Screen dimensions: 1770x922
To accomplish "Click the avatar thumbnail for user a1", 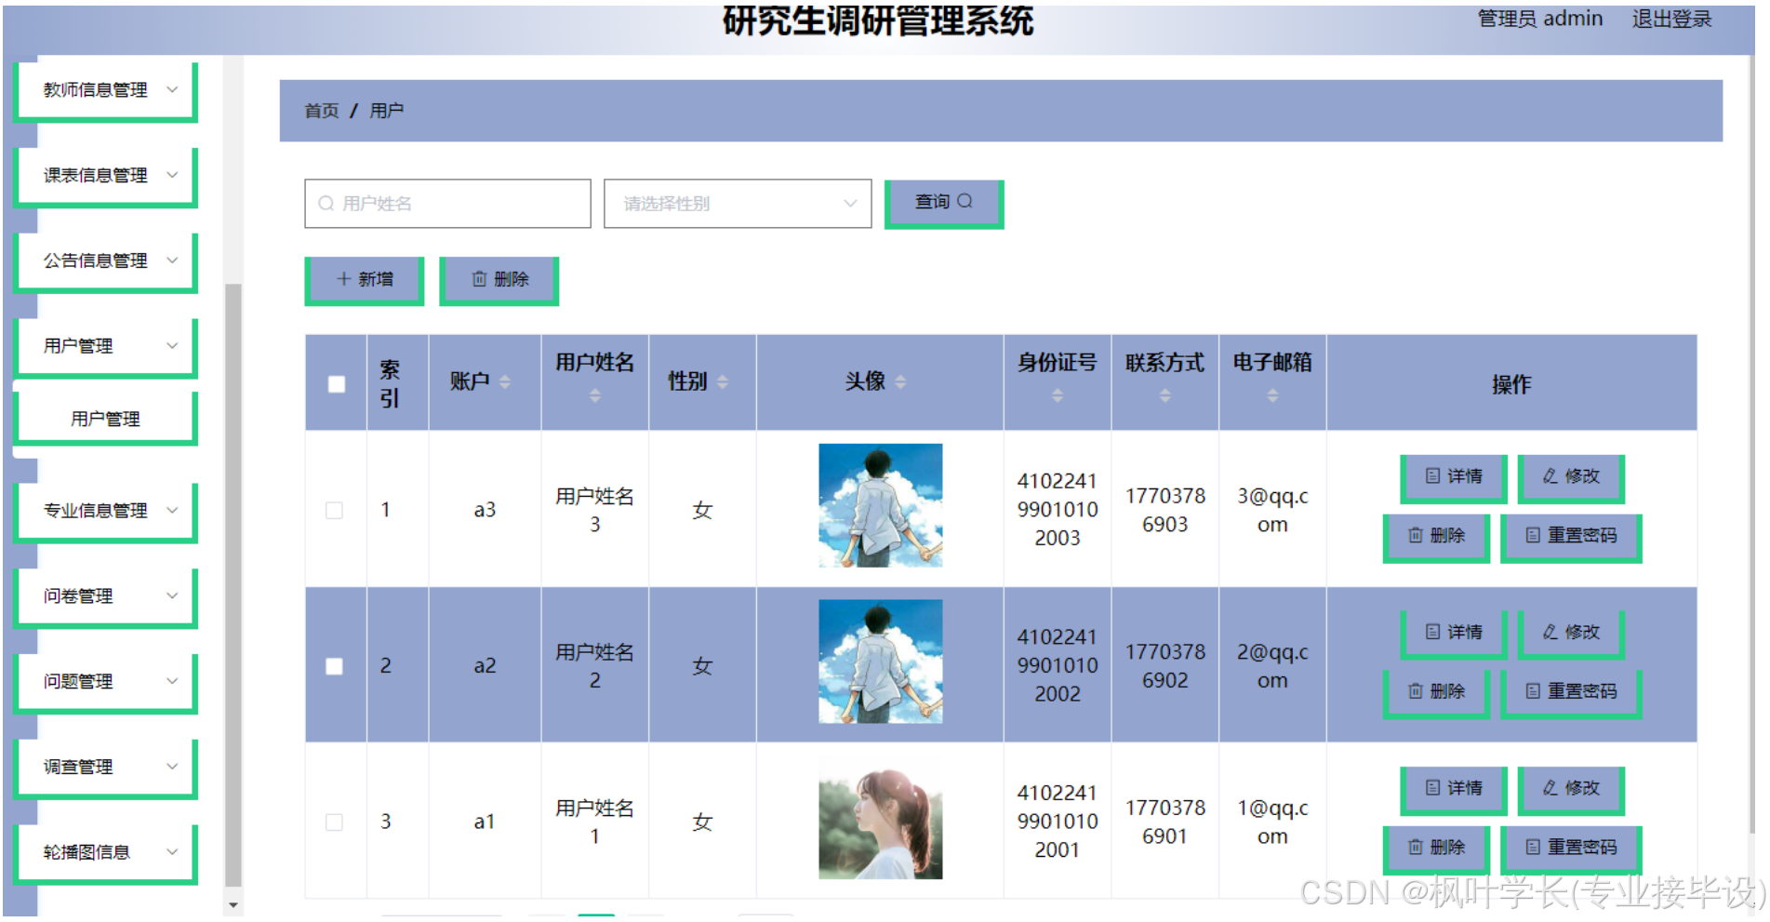I will [x=880, y=818].
